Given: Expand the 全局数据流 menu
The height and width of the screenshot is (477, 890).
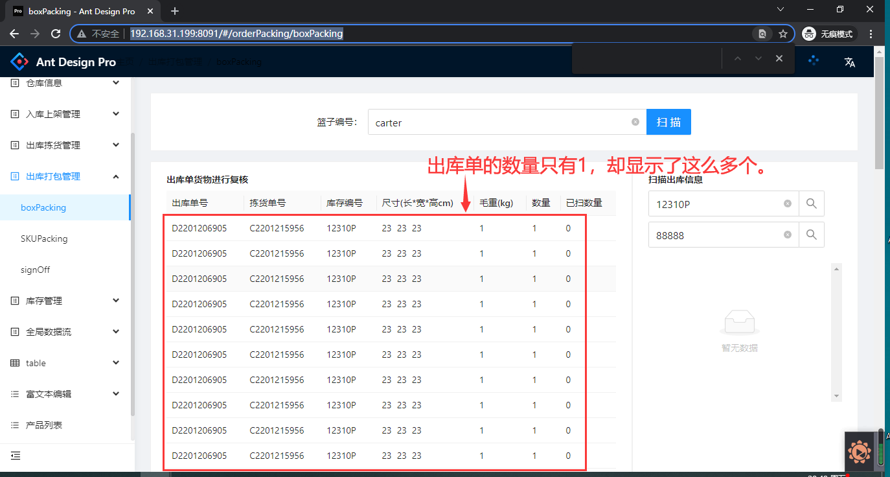Looking at the screenshot, I should point(65,332).
